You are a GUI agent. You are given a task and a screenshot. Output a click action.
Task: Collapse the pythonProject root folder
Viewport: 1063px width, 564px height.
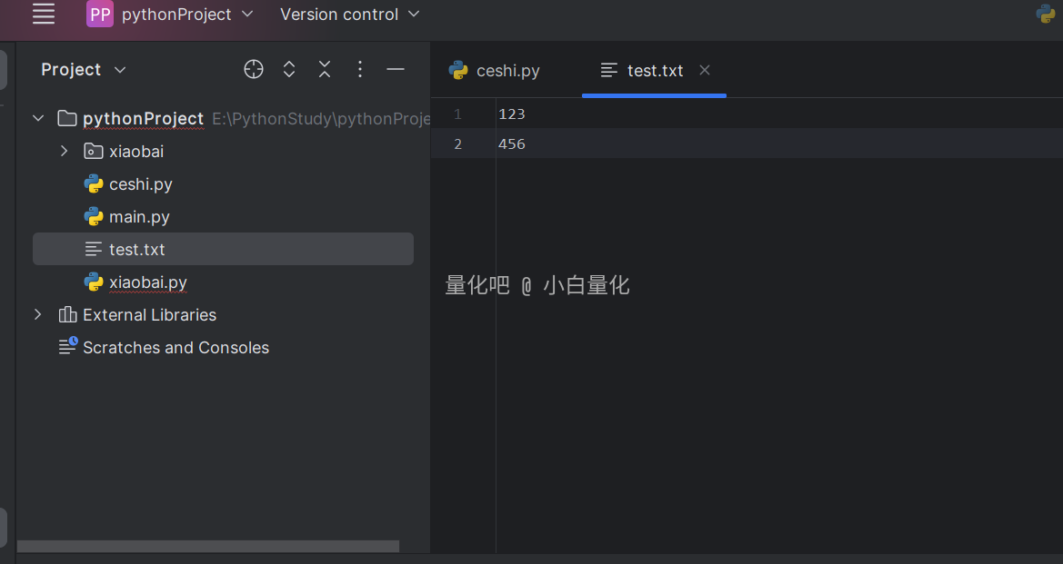(x=38, y=119)
